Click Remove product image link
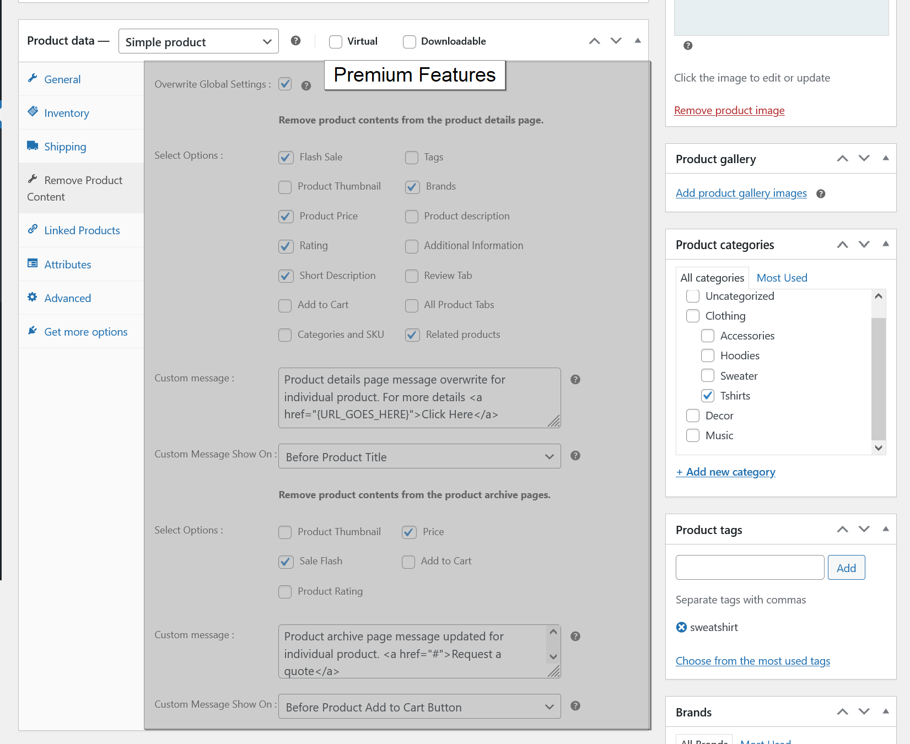 (x=729, y=110)
